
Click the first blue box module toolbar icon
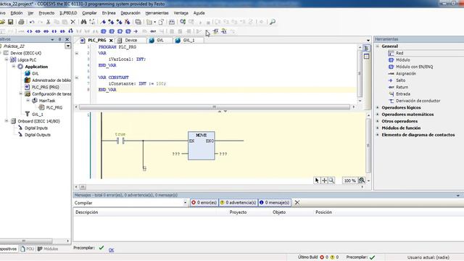click(x=104, y=31)
